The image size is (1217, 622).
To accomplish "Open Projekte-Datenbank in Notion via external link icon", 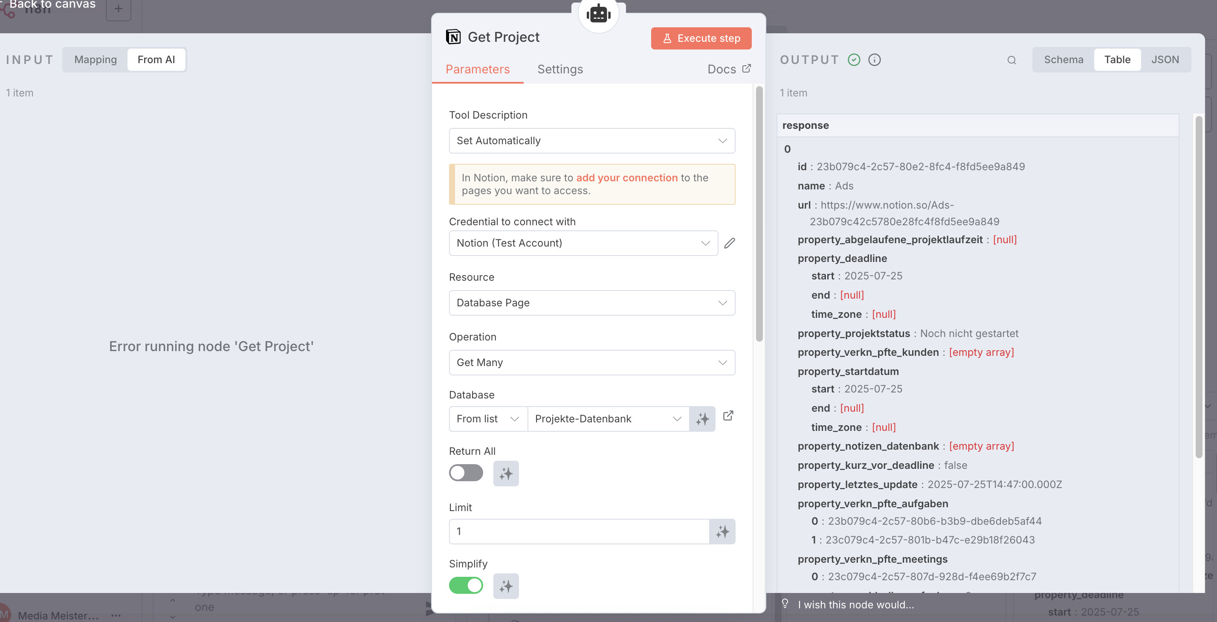I will point(728,416).
